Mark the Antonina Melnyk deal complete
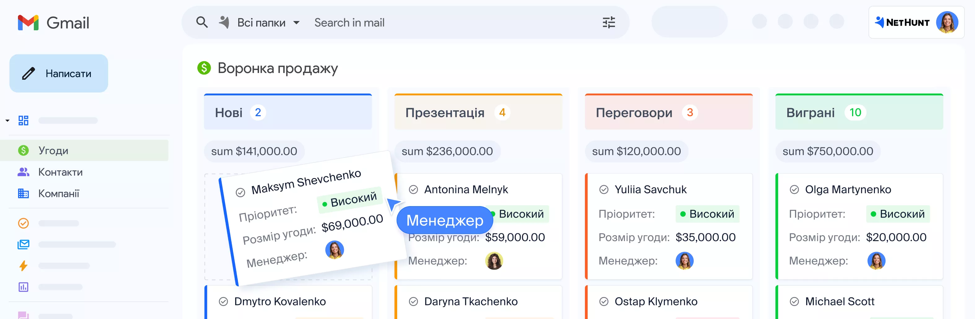 pyautogui.click(x=413, y=189)
